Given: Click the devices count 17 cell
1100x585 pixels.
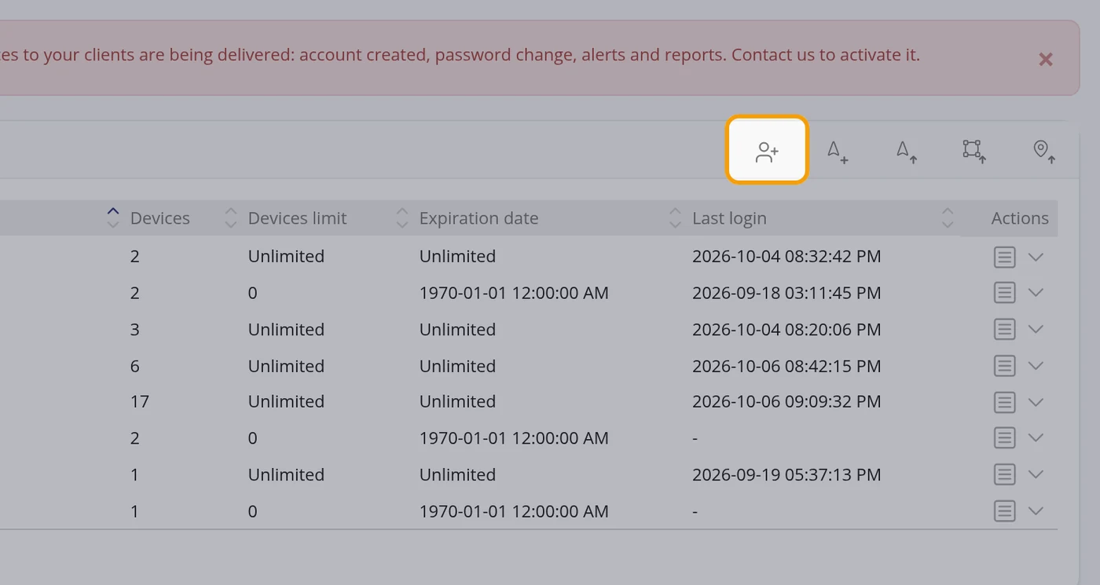Looking at the screenshot, I should 140,401.
